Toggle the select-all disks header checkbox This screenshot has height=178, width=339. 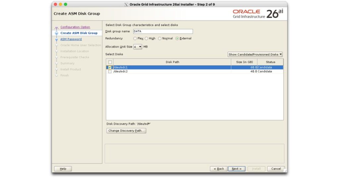pos(110,62)
